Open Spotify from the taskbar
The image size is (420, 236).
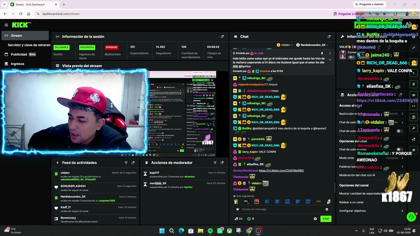coord(210,231)
